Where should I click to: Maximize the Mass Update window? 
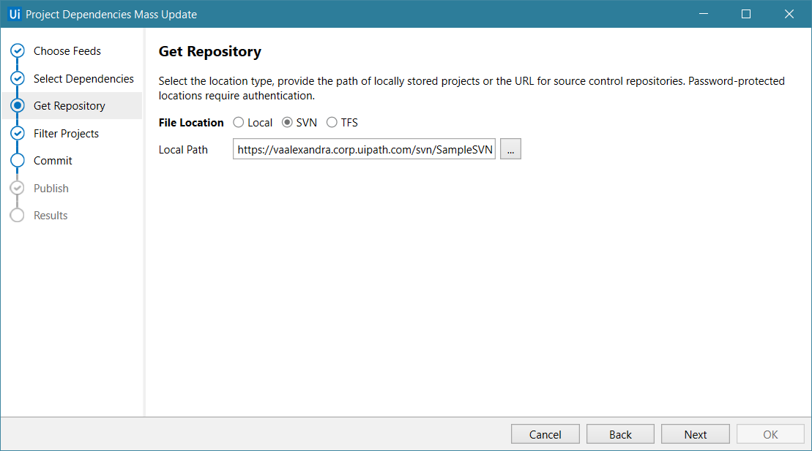pyautogui.click(x=745, y=14)
